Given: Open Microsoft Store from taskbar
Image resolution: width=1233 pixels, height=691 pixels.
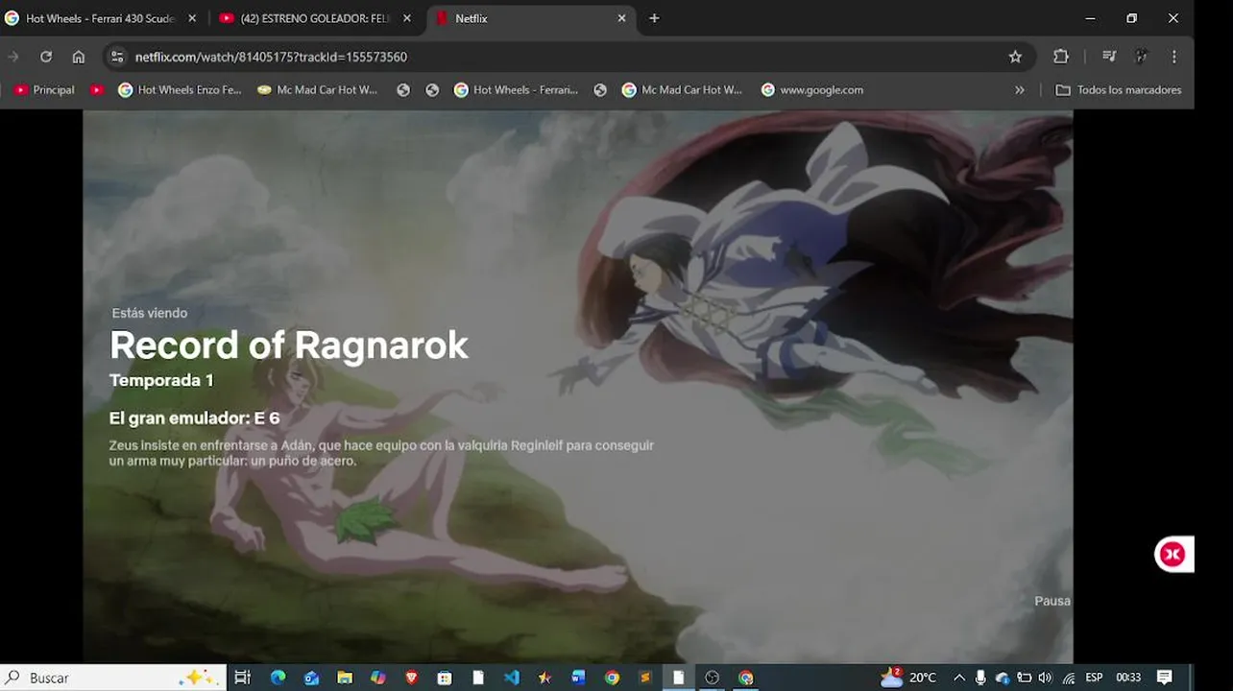Looking at the screenshot, I should 445,678.
